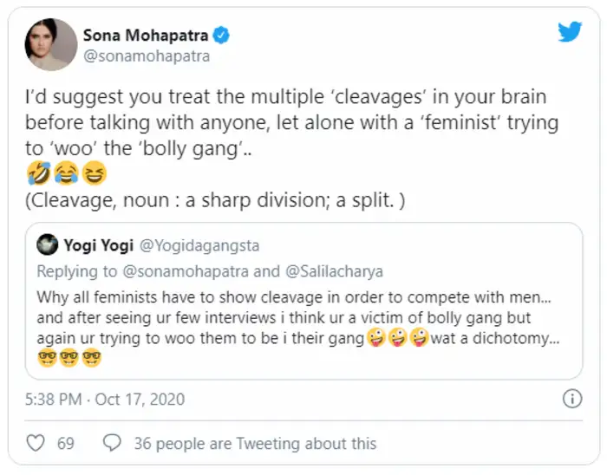Open Sona Mohapatra's profile photo
This screenshot has height=475, width=607.
tap(51, 44)
